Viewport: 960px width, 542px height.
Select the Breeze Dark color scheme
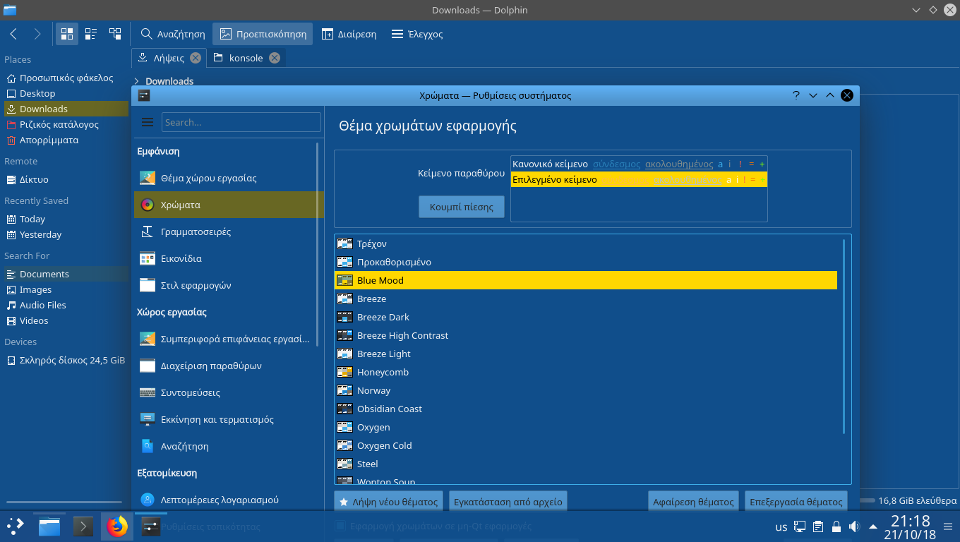click(x=586, y=317)
